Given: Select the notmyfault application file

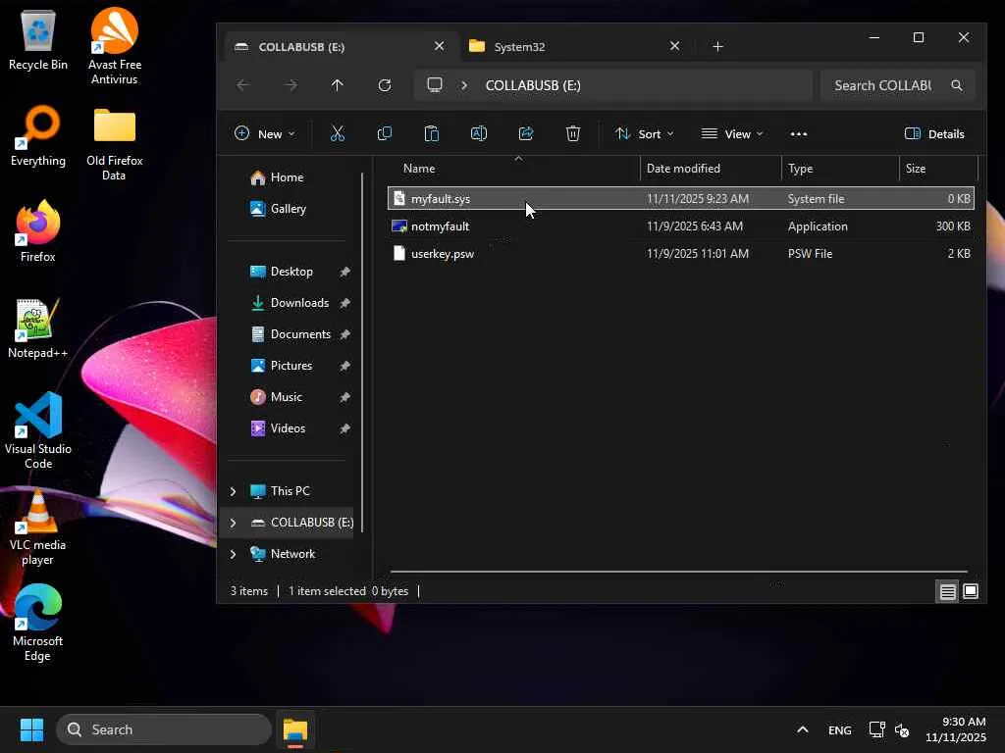Looking at the screenshot, I should (x=440, y=226).
